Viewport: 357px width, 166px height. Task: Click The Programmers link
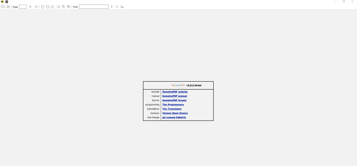coord(173,105)
